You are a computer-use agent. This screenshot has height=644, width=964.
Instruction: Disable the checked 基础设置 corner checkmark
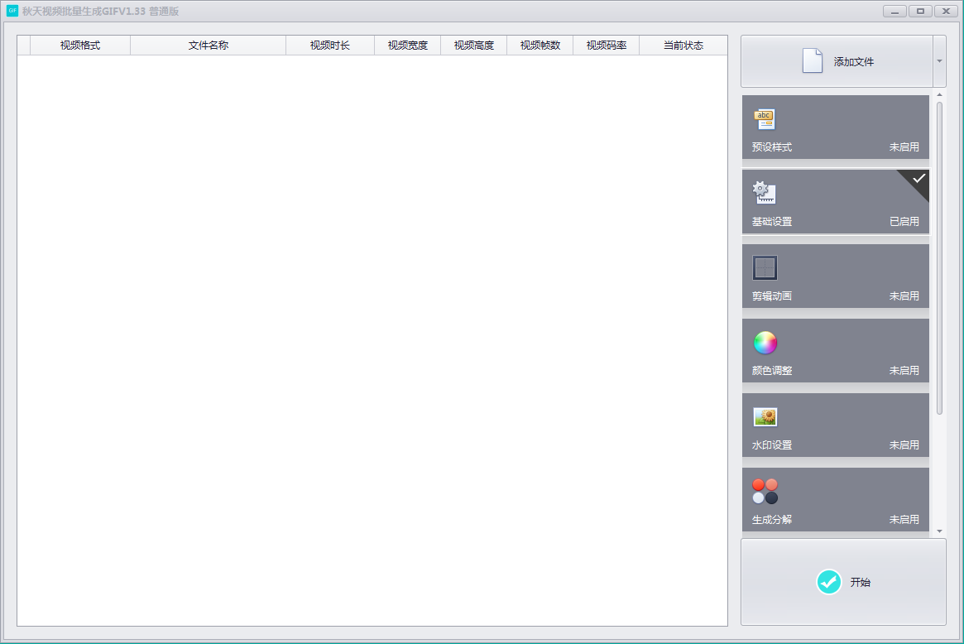tap(918, 179)
